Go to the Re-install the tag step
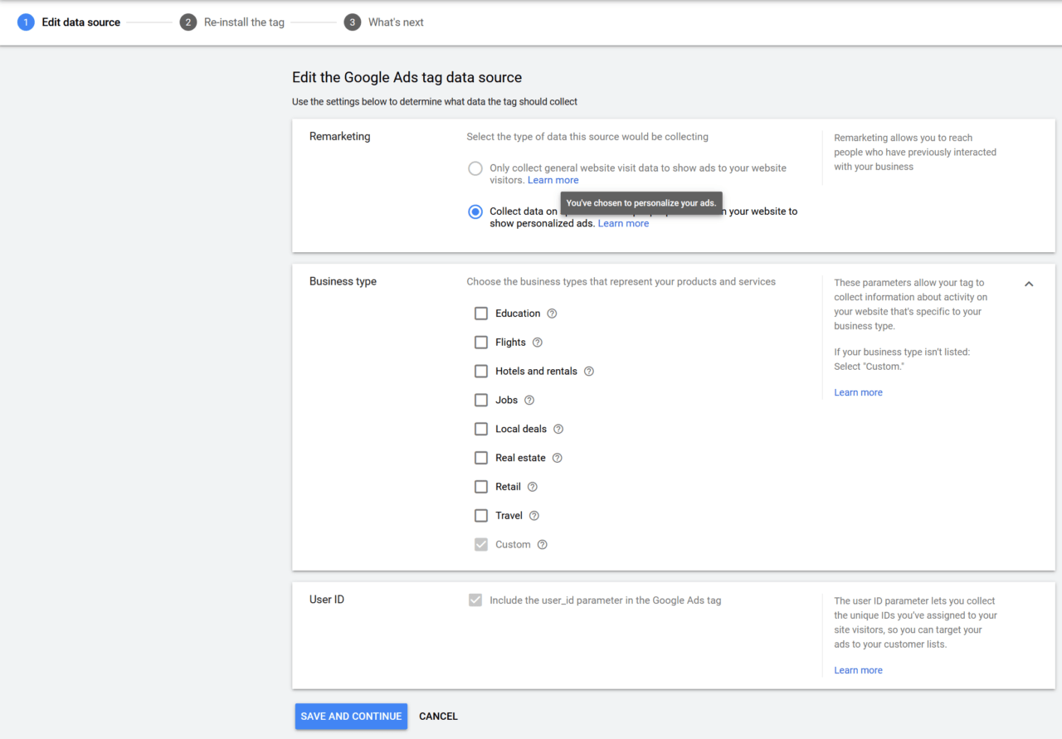1062x739 pixels. point(186,22)
